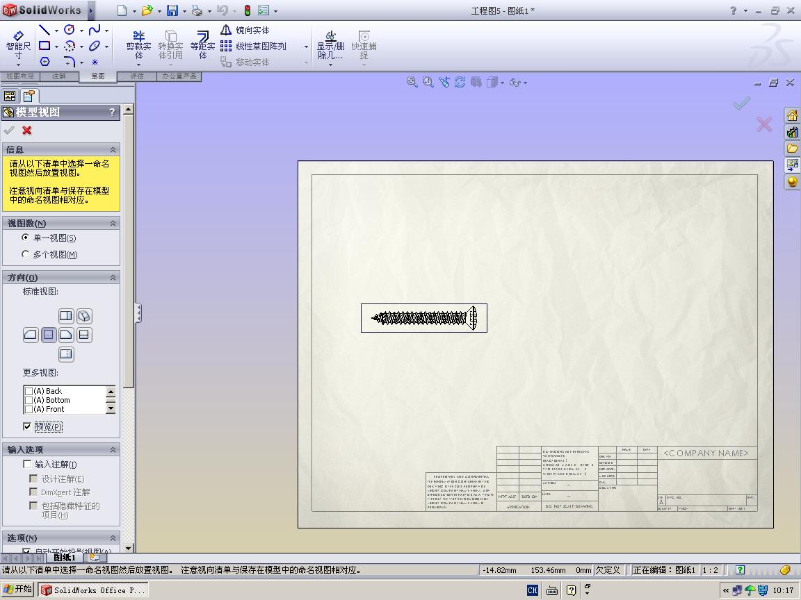Screen dimensions: 801x600
Task: Click Linear Sketch Pattern (线性草图阵列)
Action: pos(253,46)
